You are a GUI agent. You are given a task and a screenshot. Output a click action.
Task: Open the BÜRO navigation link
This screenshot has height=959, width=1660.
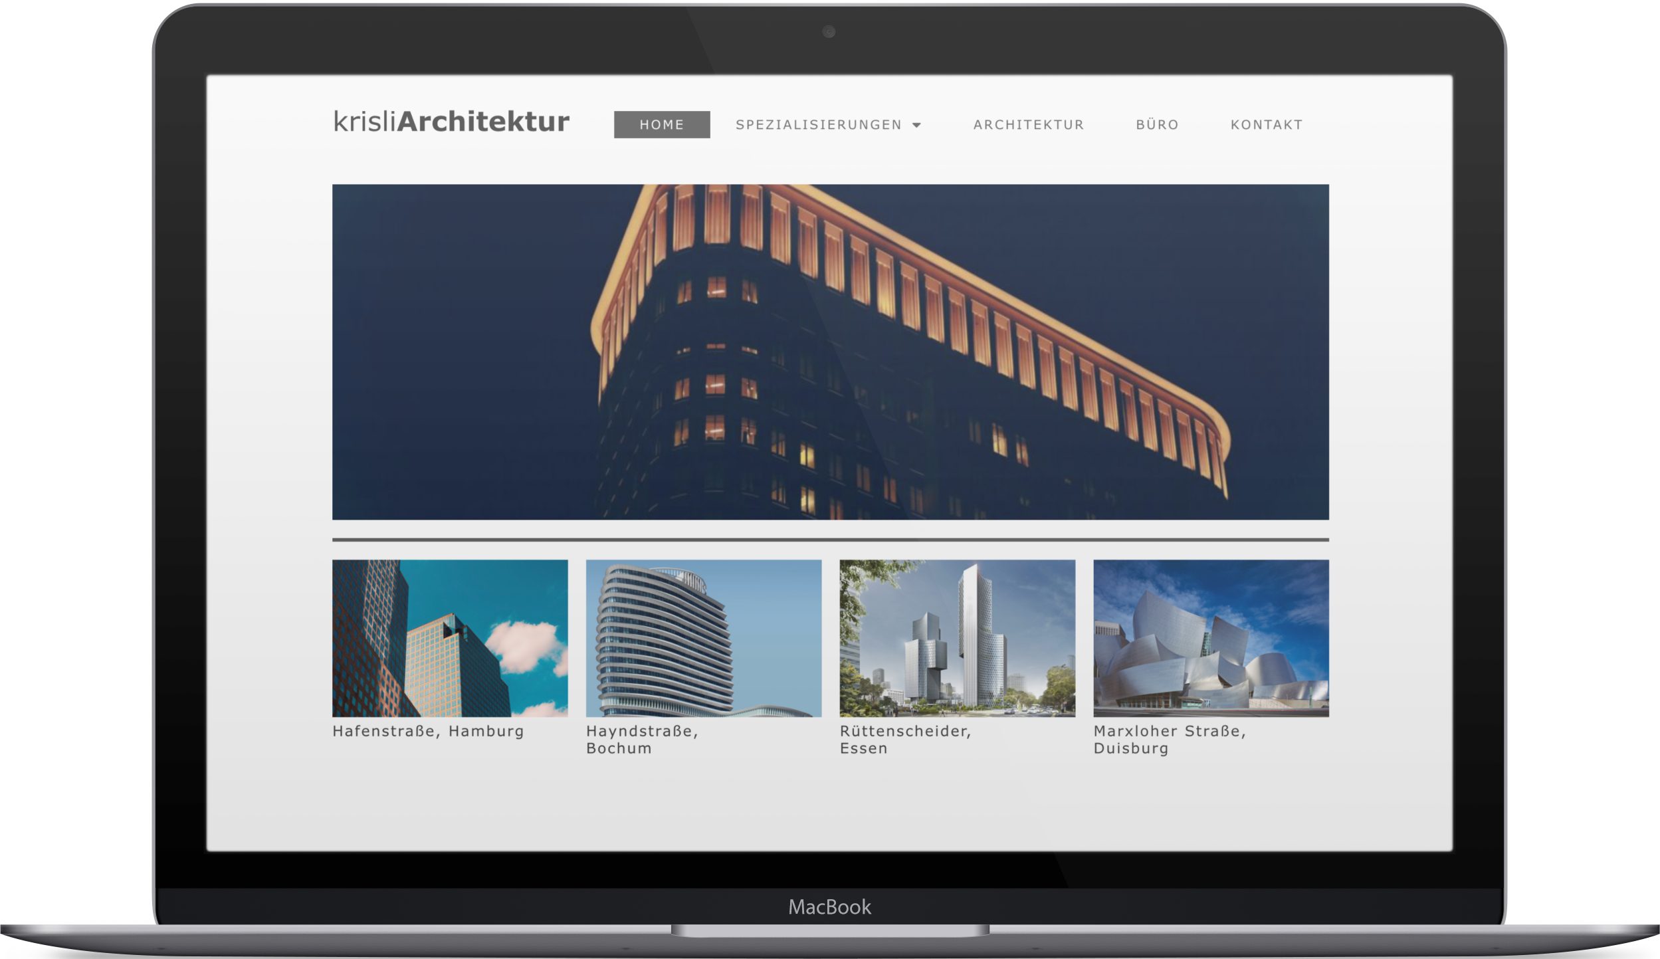pos(1157,125)
